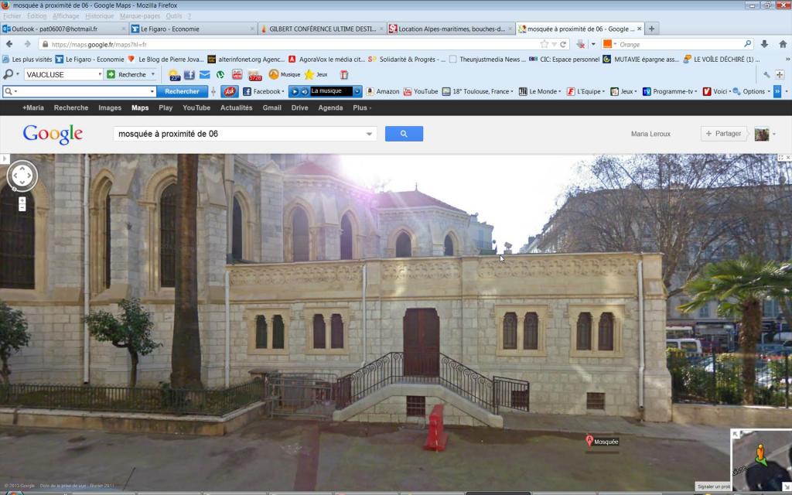Zoom in with the Street View plus control
This screenshot has width=792, height=495.
click(22, 200)
